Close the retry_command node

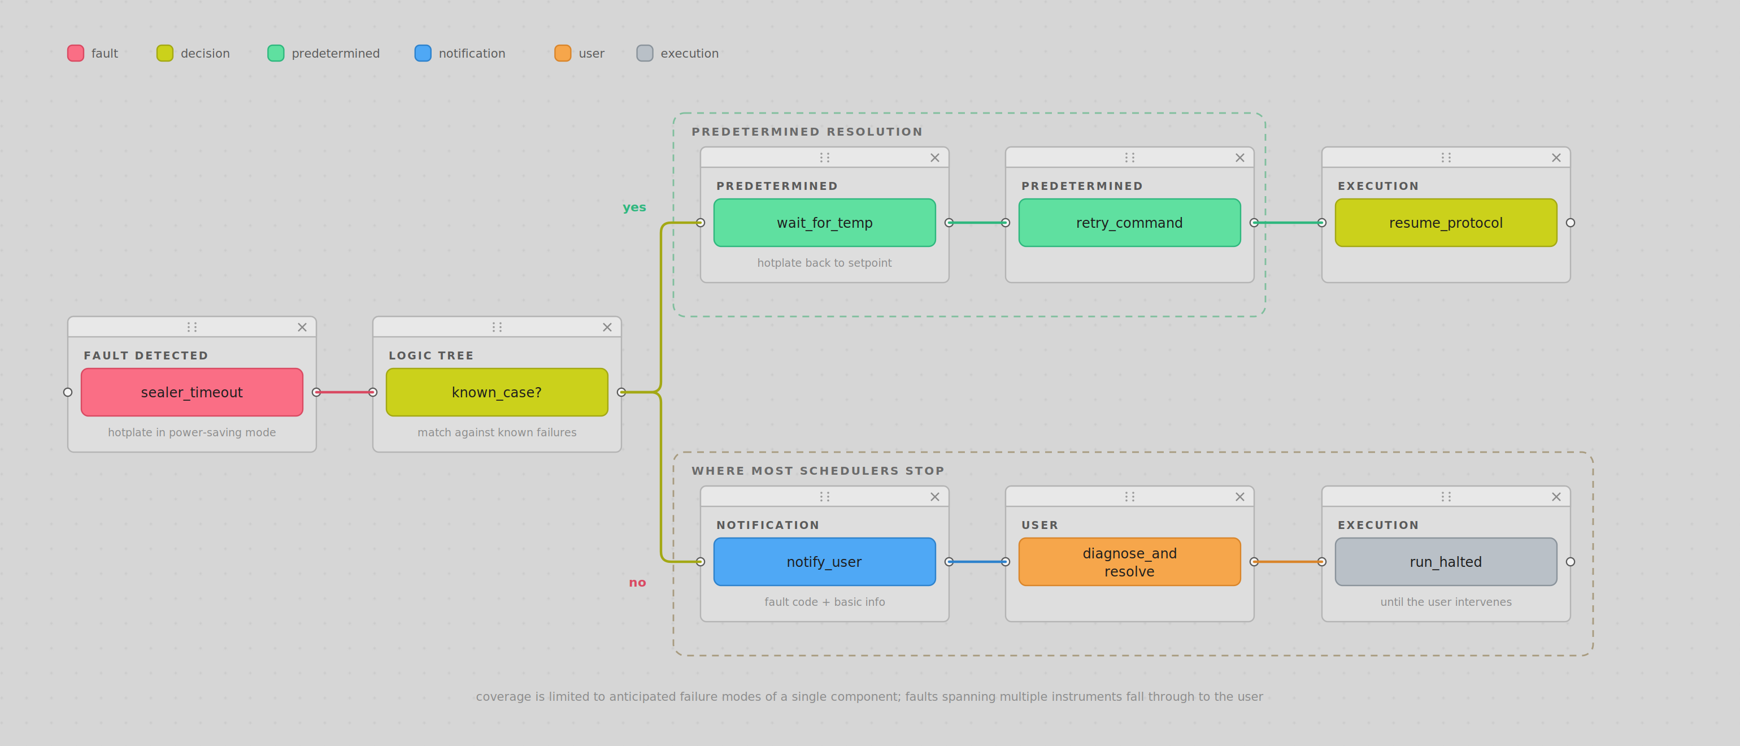click(x=1239, y=158)
